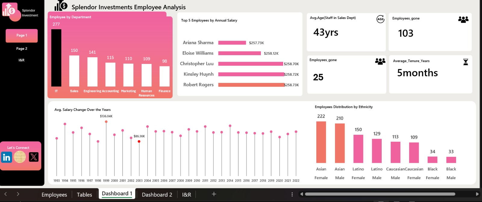This screenshot has height=202, width=482.
Task: Click the 2022 year axis label
Action: click(x=296, y=181)
